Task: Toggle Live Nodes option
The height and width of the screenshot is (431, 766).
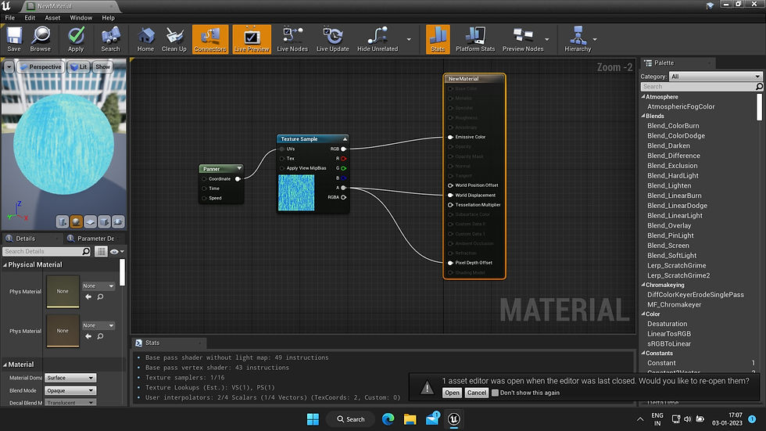Action: click(292, 39)
